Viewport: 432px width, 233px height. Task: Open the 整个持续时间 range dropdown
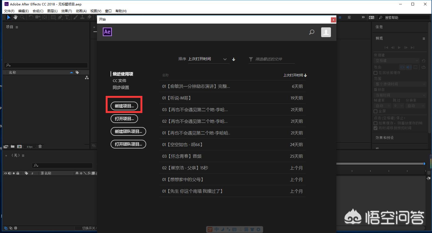pyautogui.click(x=400, y=84)
